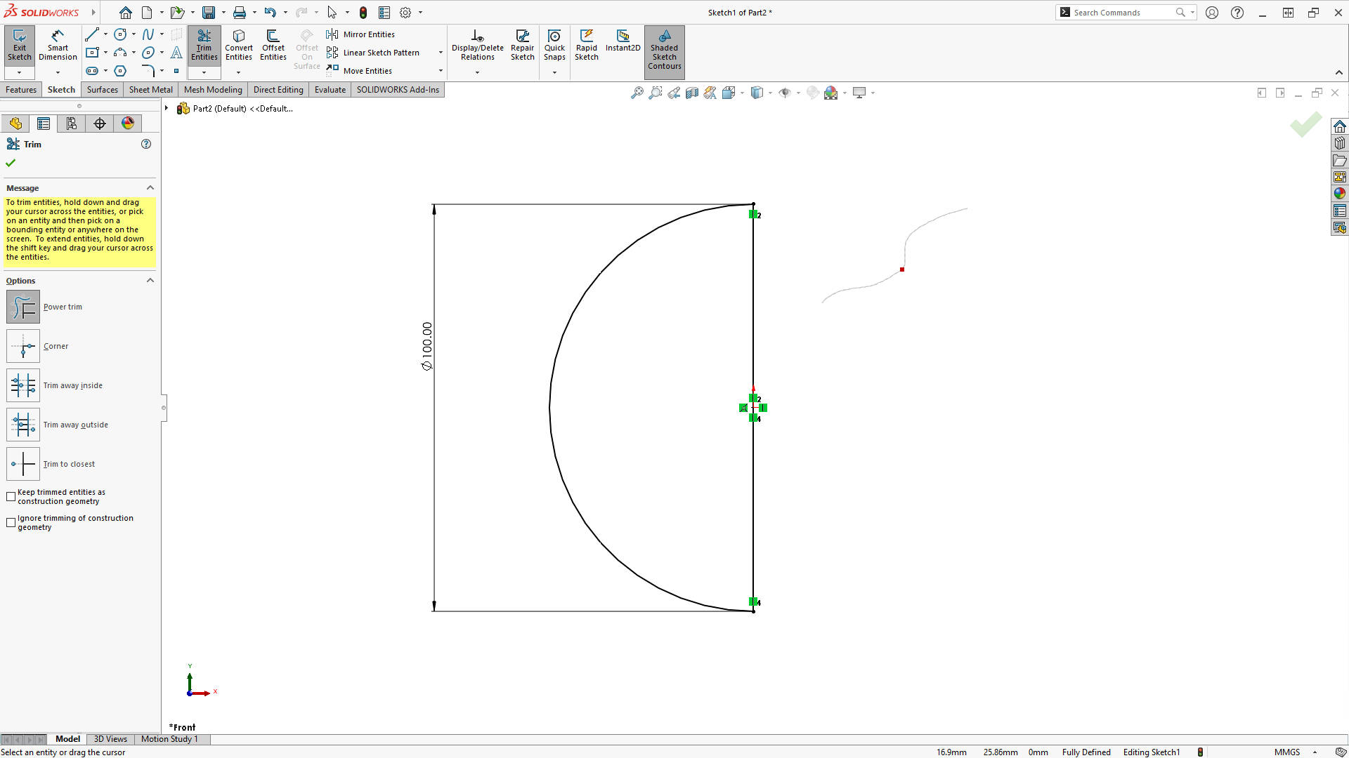Select the Convert Entities tool
Screen dimensions: 1349x758
pos(238,45)
